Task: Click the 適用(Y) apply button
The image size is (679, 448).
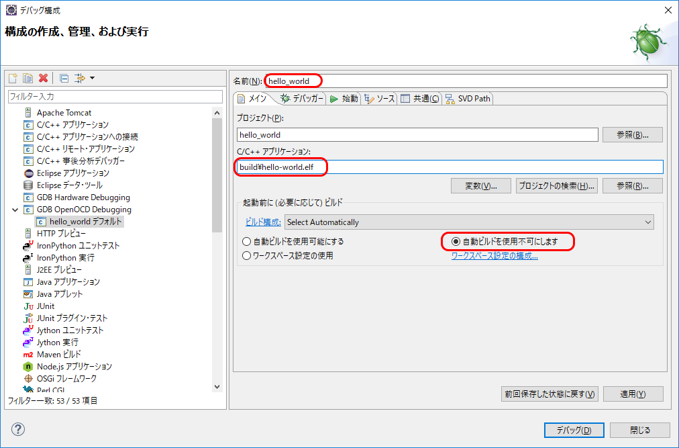Action: click(633, 394)
